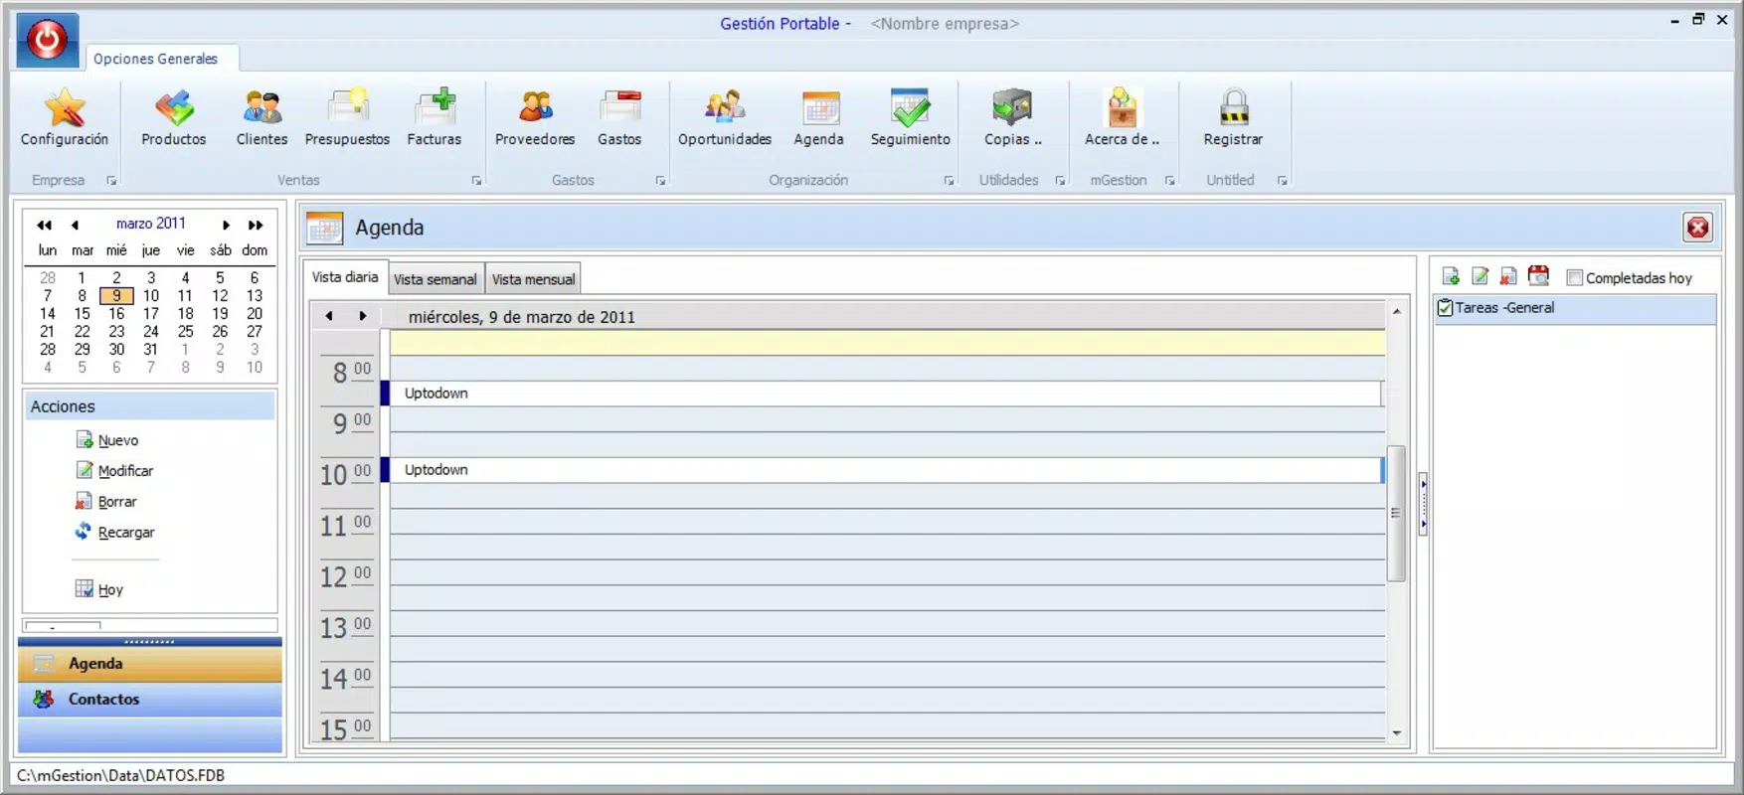Click the red power application button
Screen dimensions: 1744x795
47,40
